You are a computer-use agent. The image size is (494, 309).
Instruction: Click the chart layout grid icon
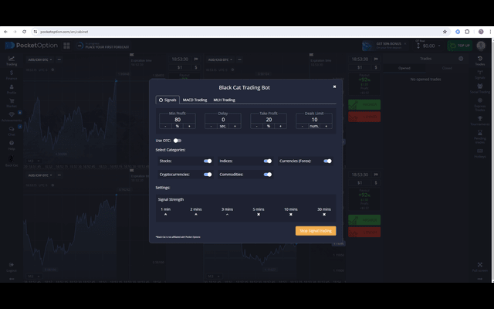[x=66, y=46]
